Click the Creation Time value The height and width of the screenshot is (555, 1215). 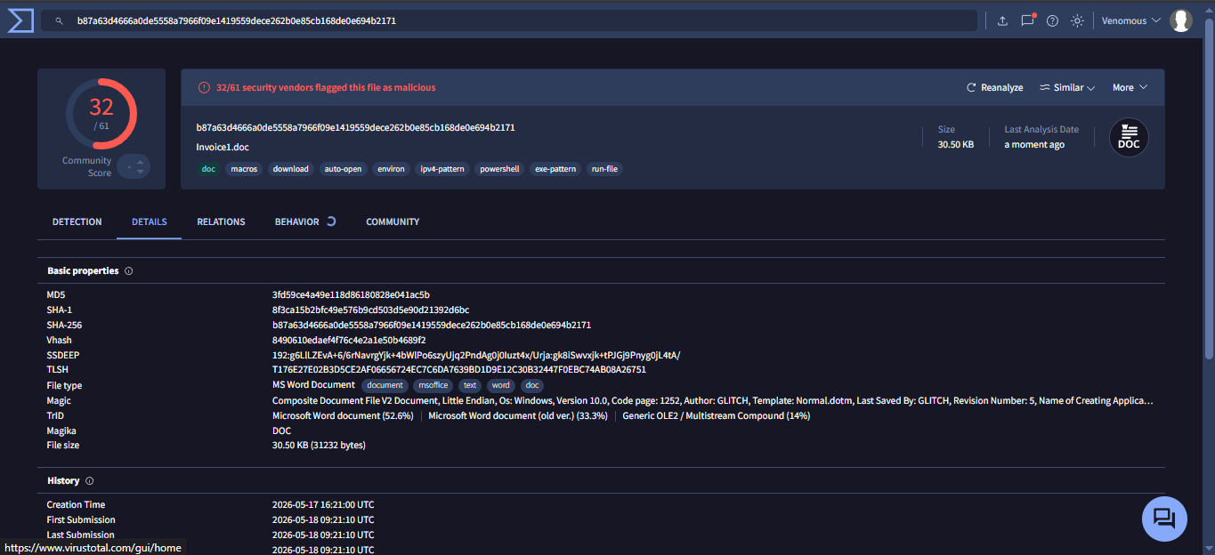click(323, 504)
